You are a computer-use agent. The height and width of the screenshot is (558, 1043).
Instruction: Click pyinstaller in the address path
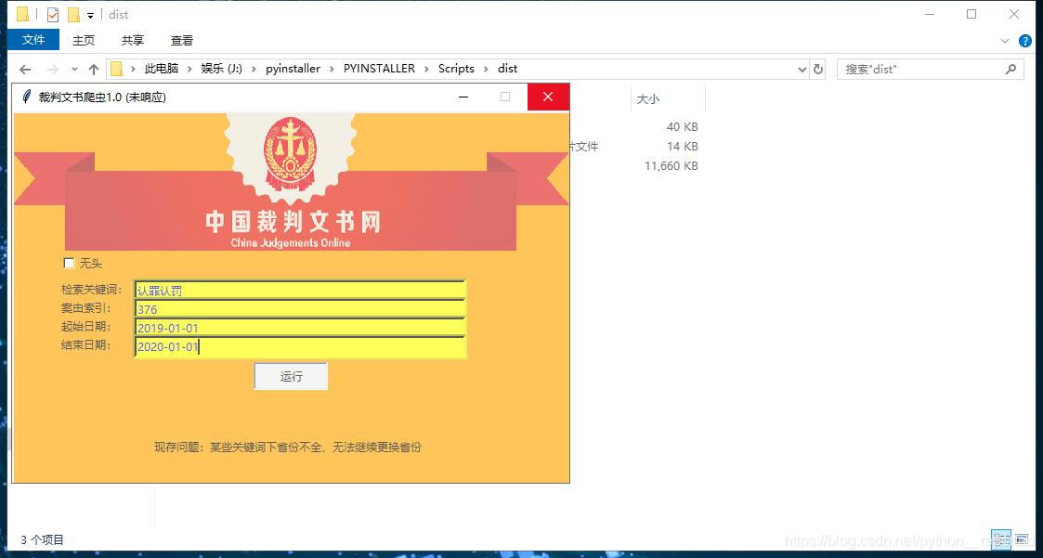point(293,69)
